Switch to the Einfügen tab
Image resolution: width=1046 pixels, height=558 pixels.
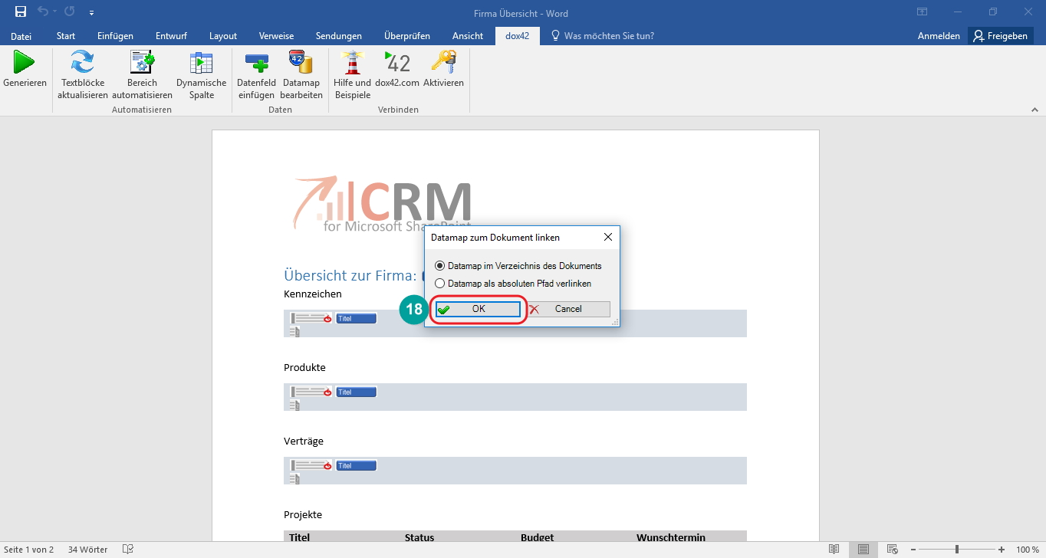115,36
